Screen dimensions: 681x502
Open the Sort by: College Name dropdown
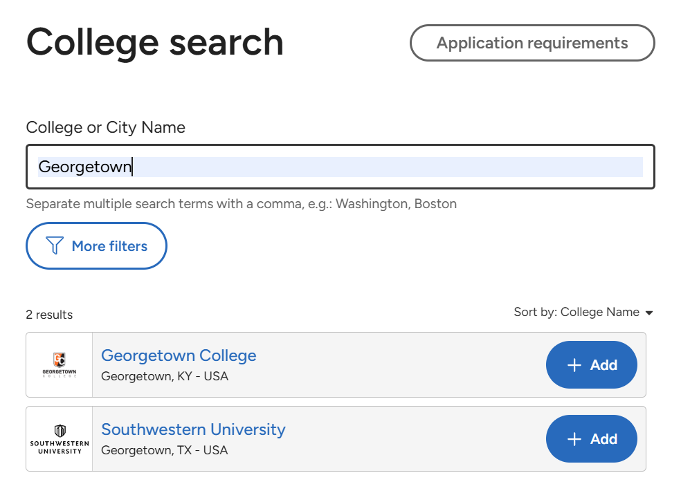[x=583, y=312]
